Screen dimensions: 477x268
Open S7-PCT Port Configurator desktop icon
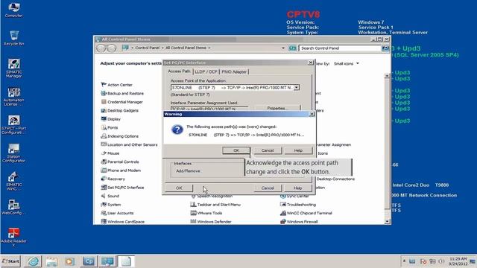[13, 124]
